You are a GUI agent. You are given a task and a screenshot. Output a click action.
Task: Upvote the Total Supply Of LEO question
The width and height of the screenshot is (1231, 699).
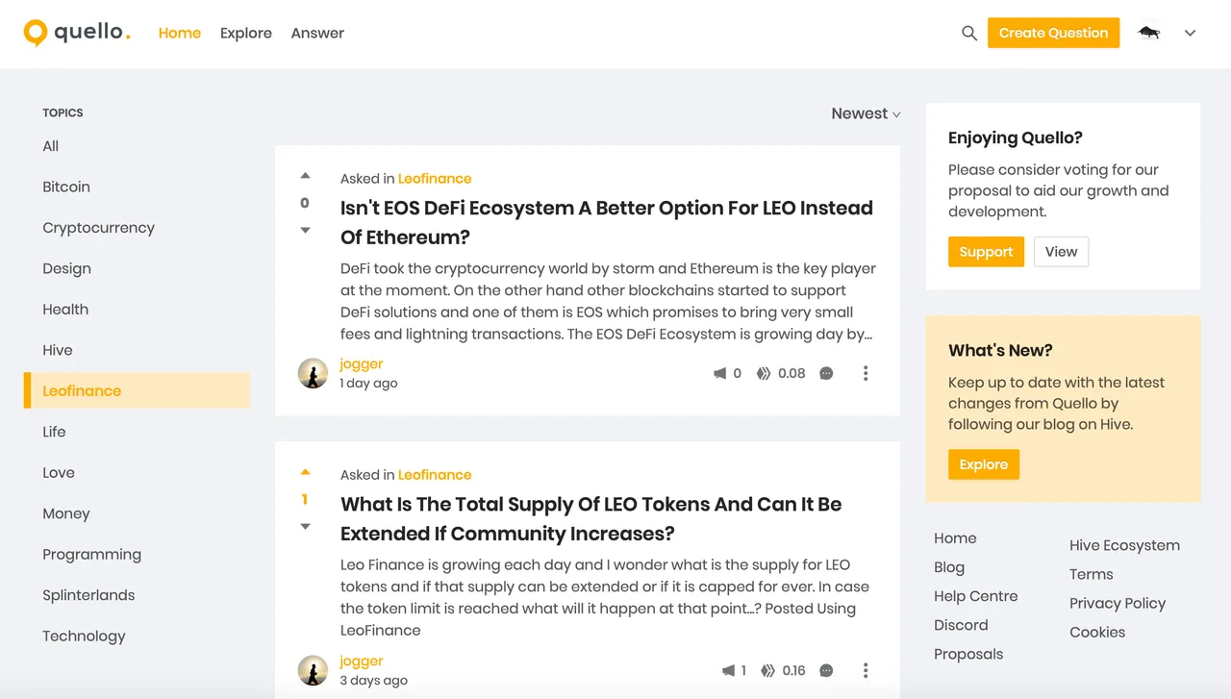coord(305,472)
